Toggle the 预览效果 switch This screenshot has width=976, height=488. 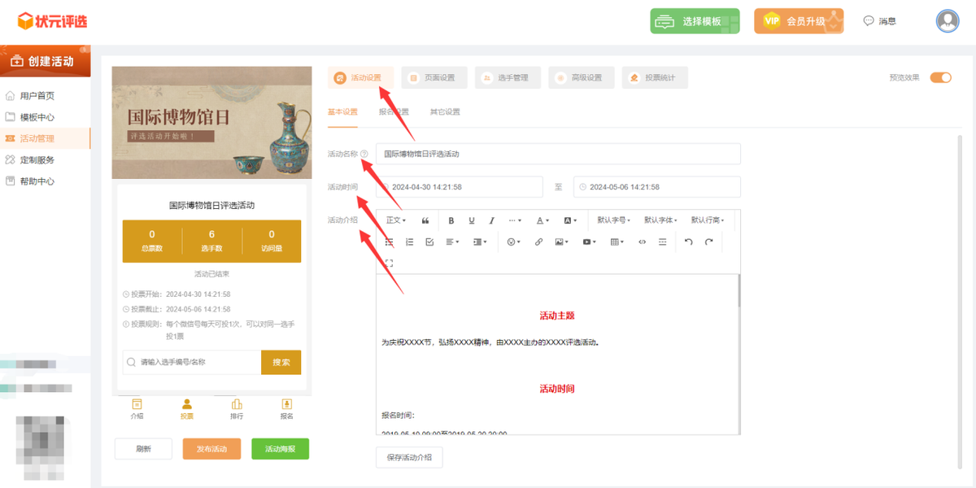[x=940, y=78]
